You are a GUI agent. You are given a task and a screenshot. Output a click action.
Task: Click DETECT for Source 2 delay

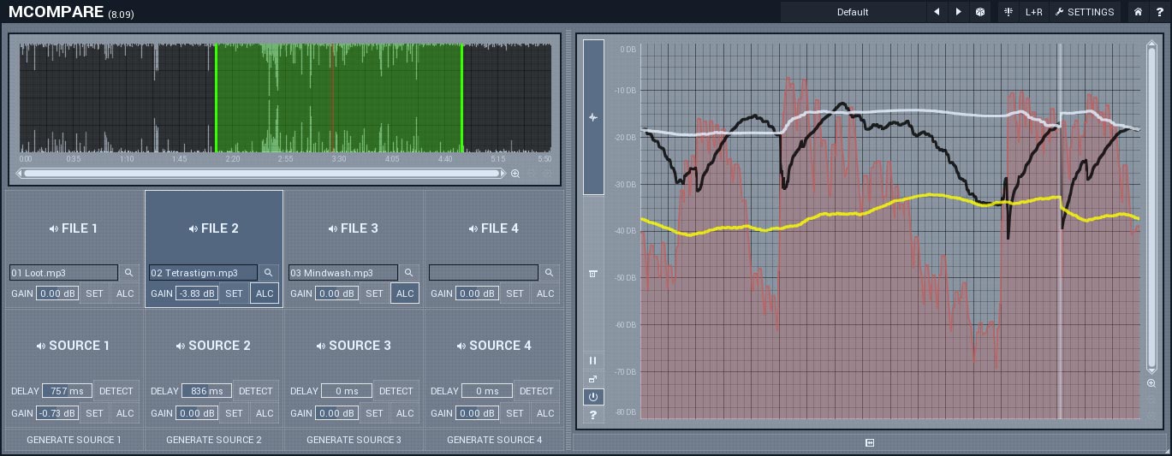click(x=255, y=391)
